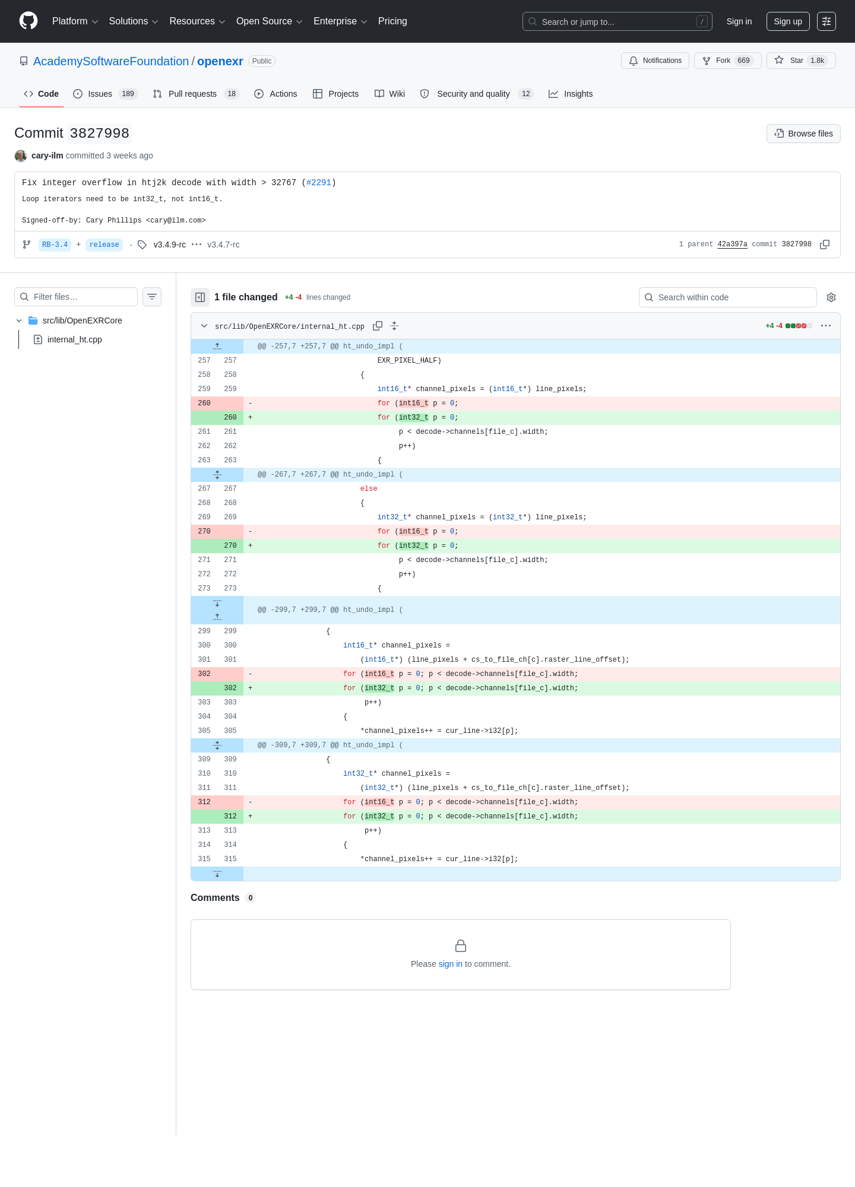Open diff view settings gear
This screenshot has width=855, height=1187.
point(831,297)
